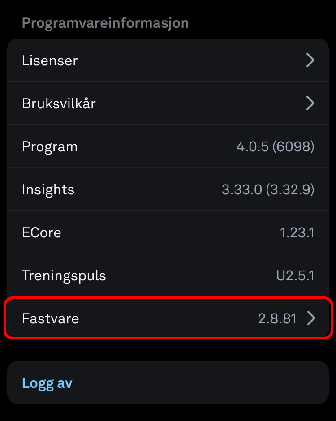Image resolution: width=336 pixels, height=421 pixels.
Task: Select the Lisenser label
Action: [x=50, y=60]
